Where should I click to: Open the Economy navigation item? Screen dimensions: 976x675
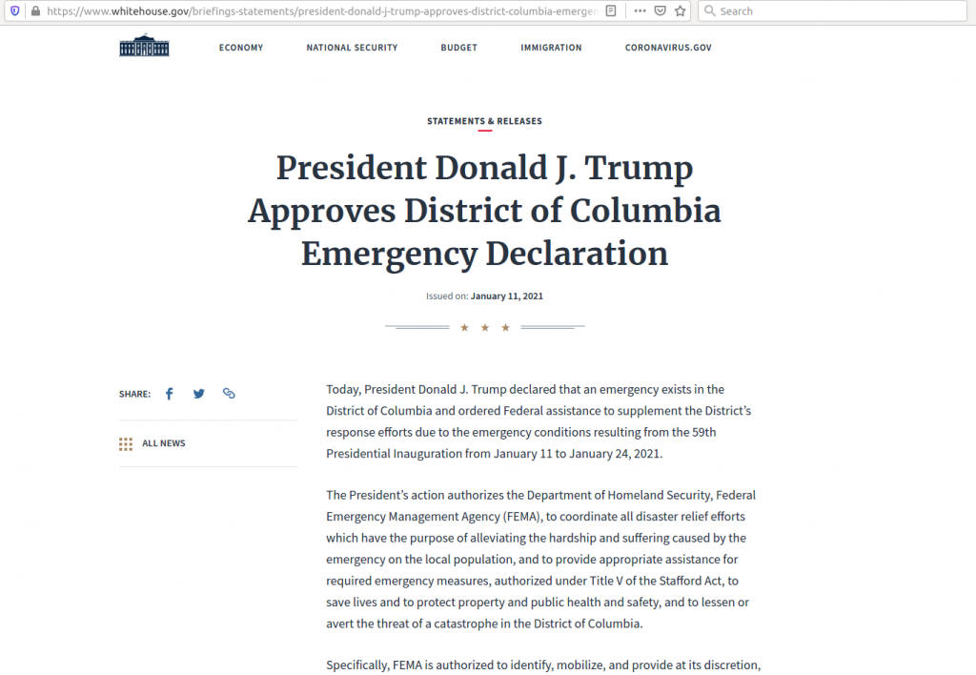241,48
